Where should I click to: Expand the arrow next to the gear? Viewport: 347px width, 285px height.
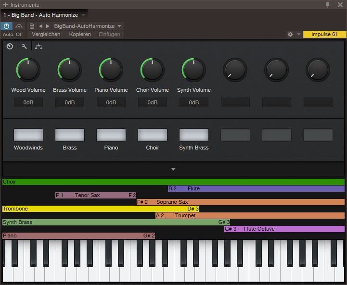coord(298,34)
